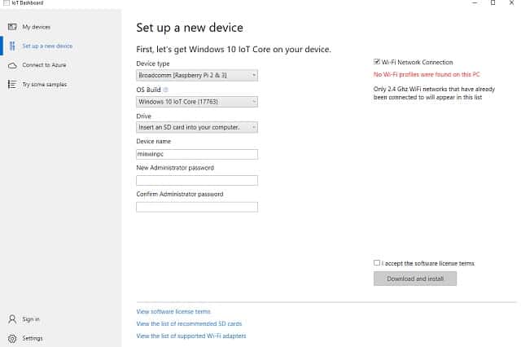Image resolution: width=521 pixels, height=347 pixels.
Task: Open the Drive dropdown
Action: 197,127
